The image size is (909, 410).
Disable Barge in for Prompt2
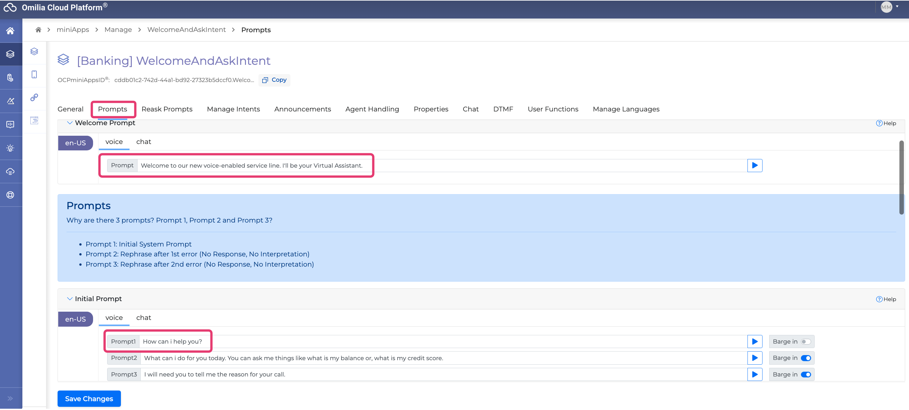[806, 358]
